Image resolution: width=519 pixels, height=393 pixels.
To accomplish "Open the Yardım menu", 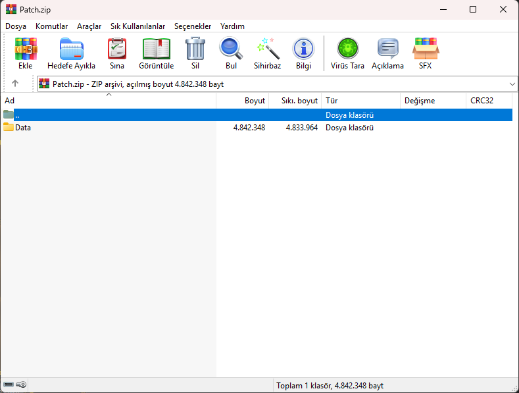I will point(232,26).
